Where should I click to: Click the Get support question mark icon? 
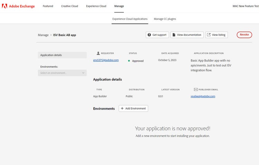coord(149,35)
